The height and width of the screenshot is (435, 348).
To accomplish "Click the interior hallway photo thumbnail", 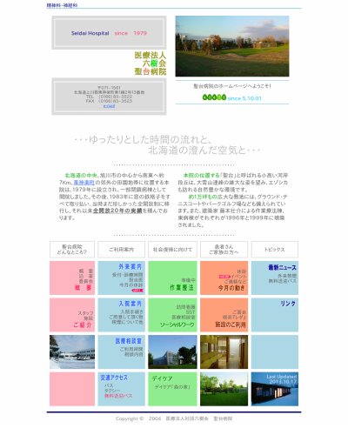I will [x=224, y=351].
